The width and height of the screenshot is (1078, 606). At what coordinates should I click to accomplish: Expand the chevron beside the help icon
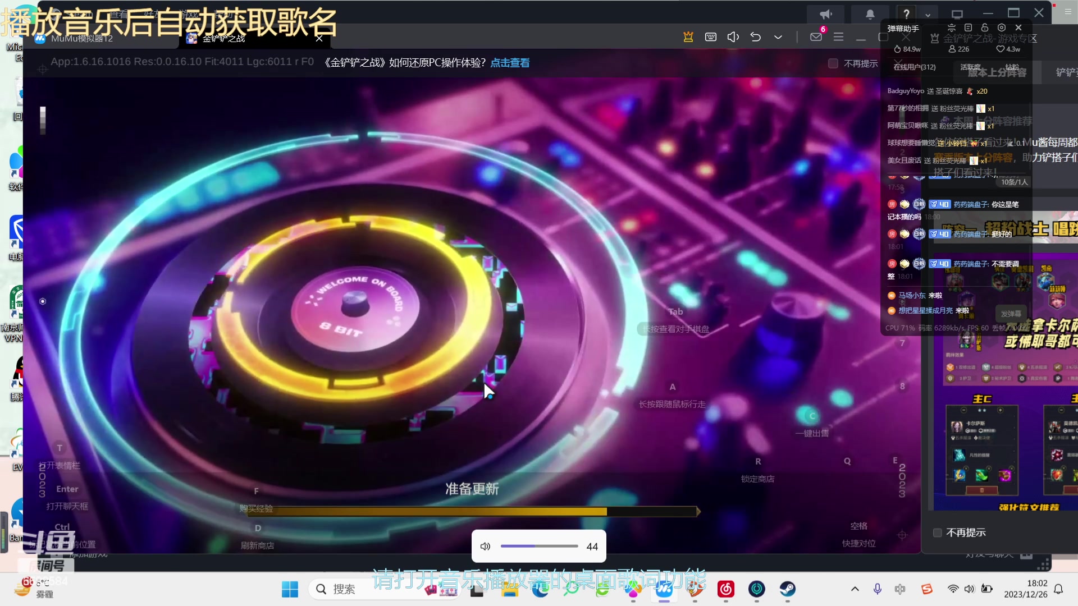pos(928,15)
